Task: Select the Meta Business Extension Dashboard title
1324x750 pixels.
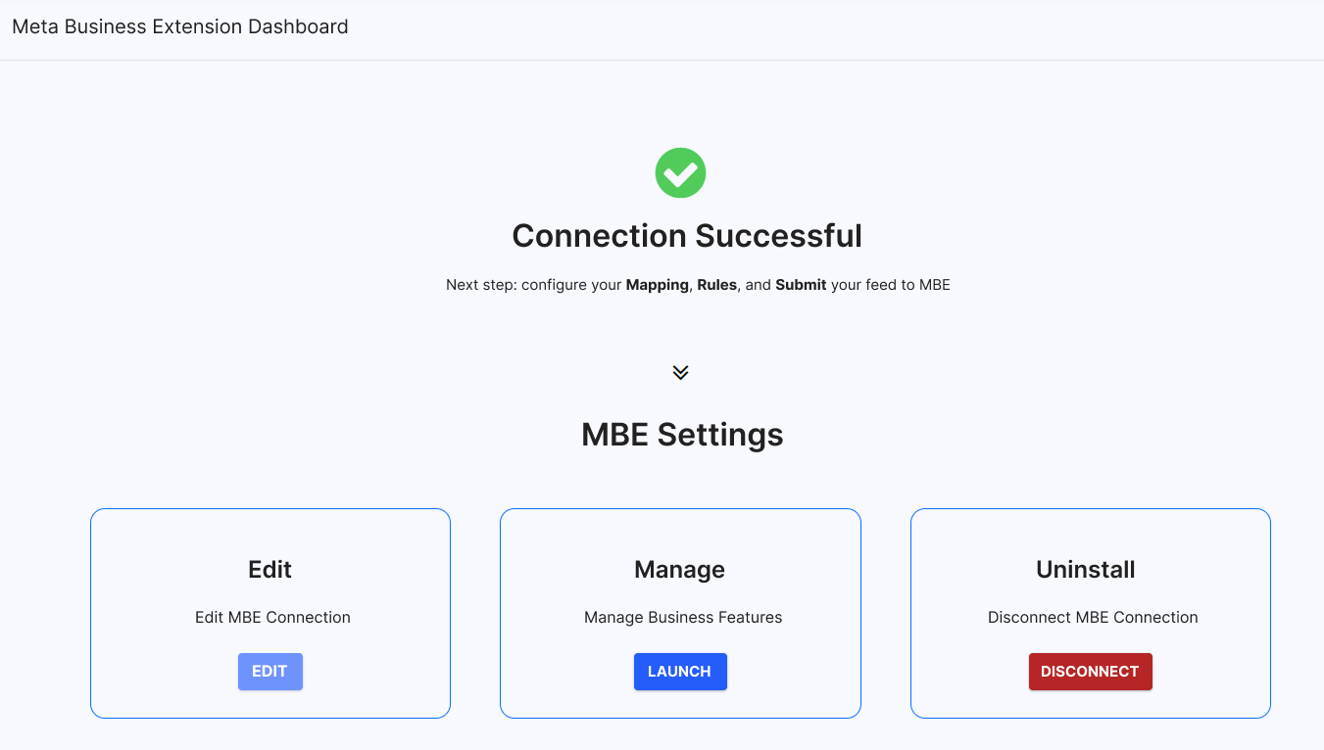Action: pyautogui.click(x=180, y=26)
